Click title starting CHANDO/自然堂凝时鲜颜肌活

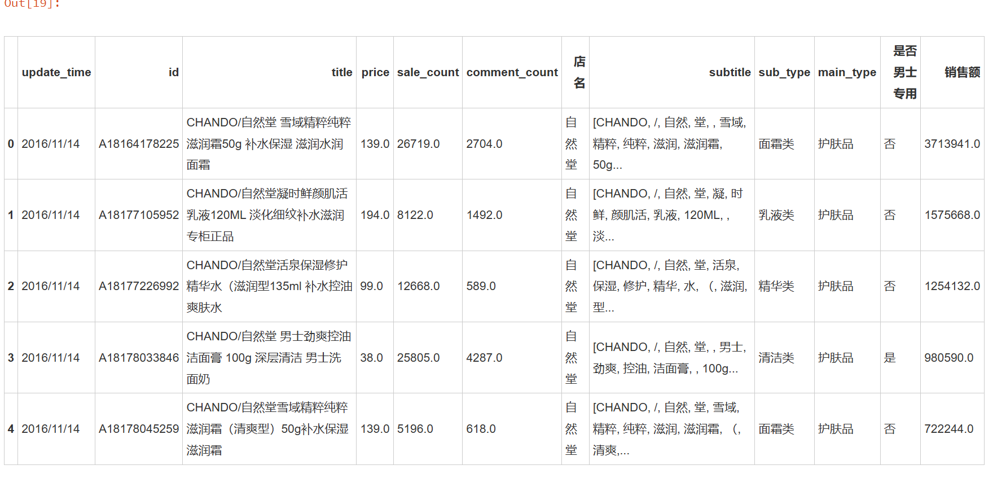[267, 215]
